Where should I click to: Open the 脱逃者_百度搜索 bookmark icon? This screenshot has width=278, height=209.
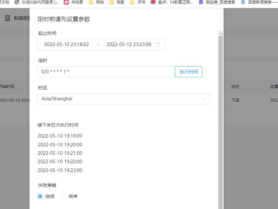201,2
